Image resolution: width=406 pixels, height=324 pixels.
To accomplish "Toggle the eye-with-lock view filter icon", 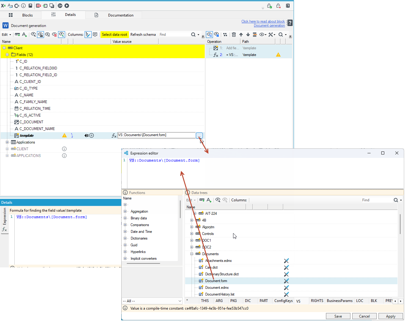I will click(x=40, y=35).
